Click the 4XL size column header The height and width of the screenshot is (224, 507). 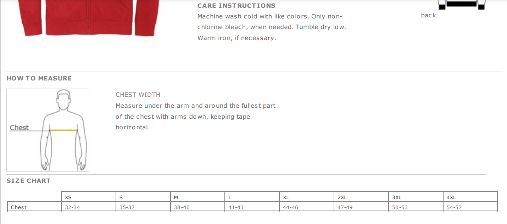[451, 197]
